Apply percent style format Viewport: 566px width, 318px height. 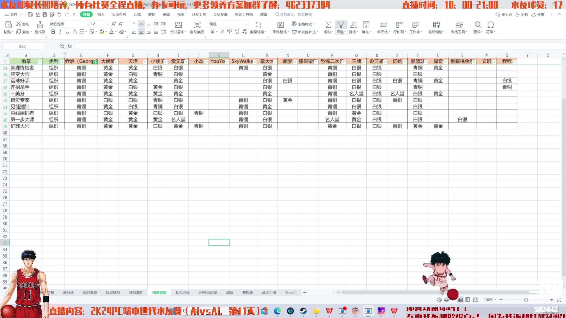pos(223,32)
